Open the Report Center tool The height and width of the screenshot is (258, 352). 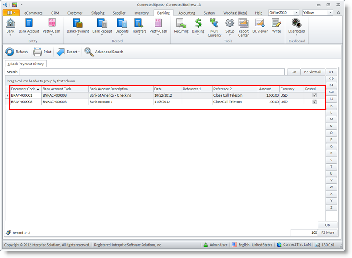click(x=243, y=24)
